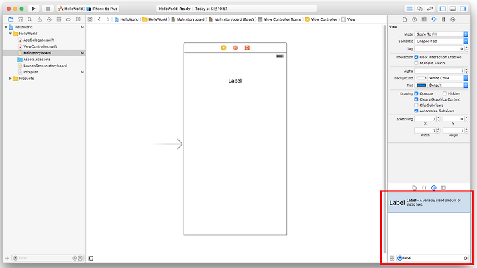Toggle the document outline button
The width and height of the screenshot is (477, 268).
click(91, 258)
